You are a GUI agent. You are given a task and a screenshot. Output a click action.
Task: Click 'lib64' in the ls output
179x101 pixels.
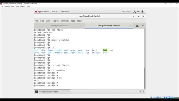click(58, 50)
